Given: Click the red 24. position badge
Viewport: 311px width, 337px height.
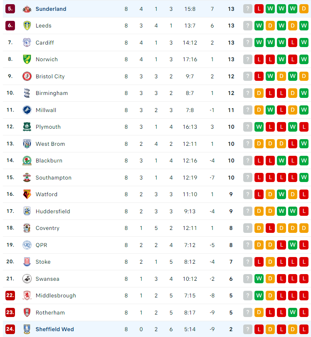Looking at the screenshot, I should tap(10, 329).
